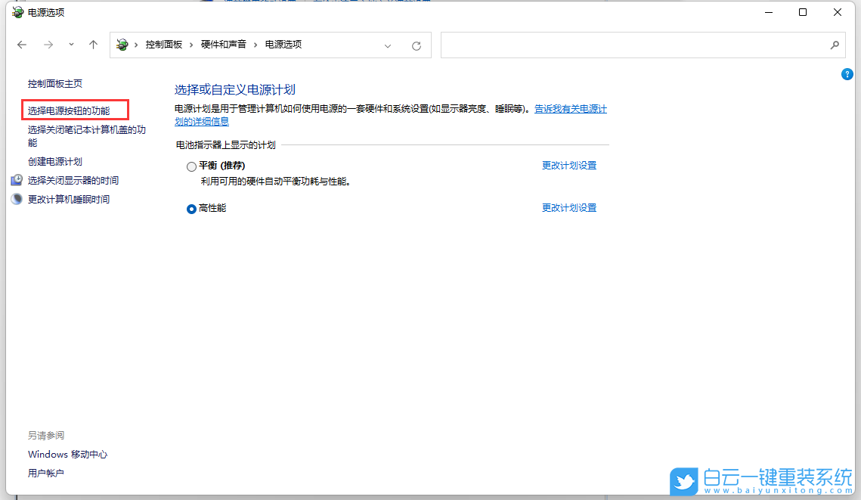Click the forward navigation arrow
The image size is (861, 500).
pos(48,45)
